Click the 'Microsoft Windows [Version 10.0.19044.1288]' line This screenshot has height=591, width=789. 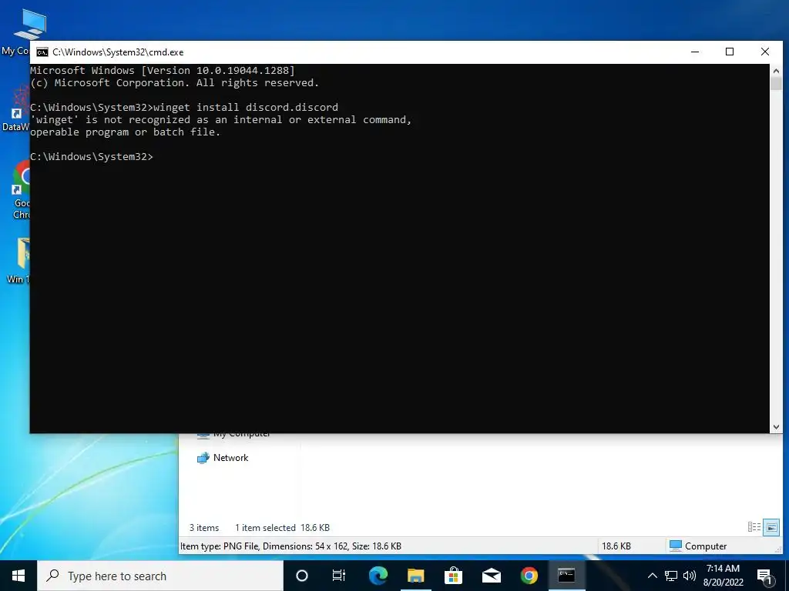pos(163,70)
